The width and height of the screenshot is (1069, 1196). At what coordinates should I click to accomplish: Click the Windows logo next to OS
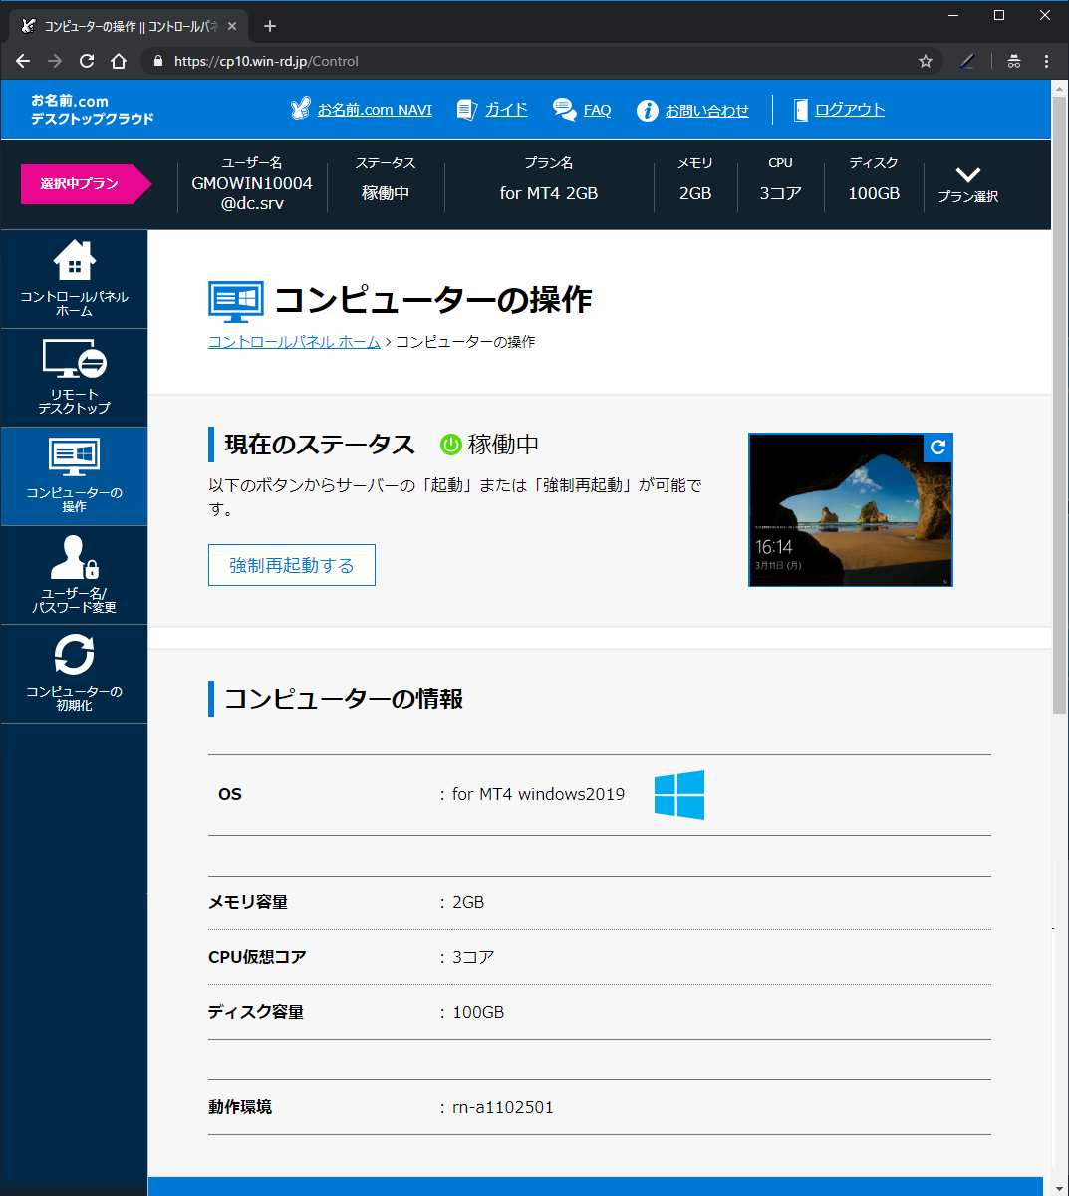(679, 794)
